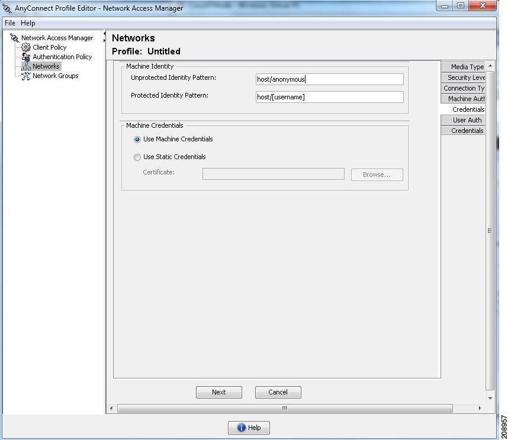The width and height of the screenshot is (508, 440).
Task: Open Network Groups in the tree
Action: pos(56,76)
